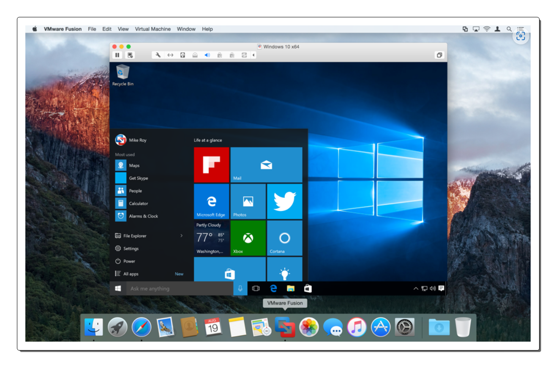The image size is (556, 367).
Task: Open the Apple menu
Action: point(35,29)
